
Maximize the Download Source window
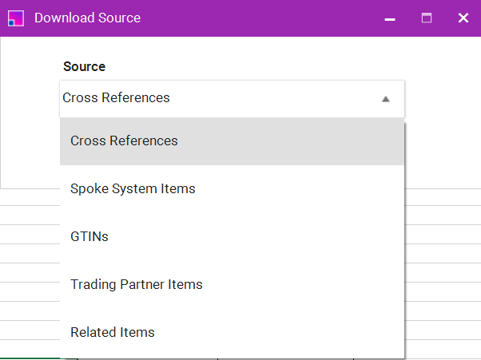(x=427, y=18)
